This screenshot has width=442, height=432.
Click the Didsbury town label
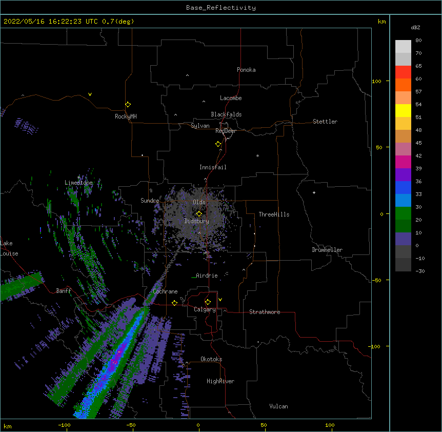tap(196, 221)
